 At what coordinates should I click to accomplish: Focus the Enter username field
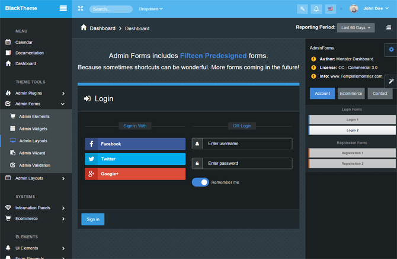coord(242,143)
